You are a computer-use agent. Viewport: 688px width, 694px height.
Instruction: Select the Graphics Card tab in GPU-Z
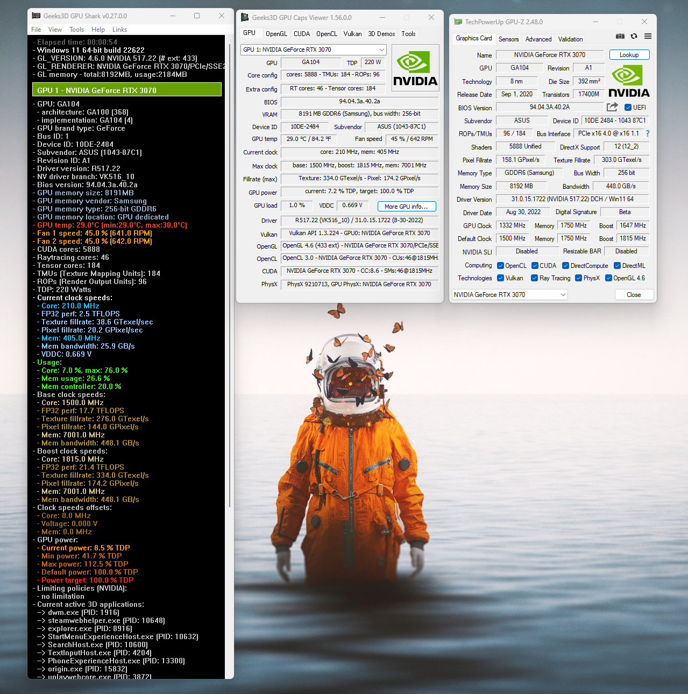click(473, 38)
